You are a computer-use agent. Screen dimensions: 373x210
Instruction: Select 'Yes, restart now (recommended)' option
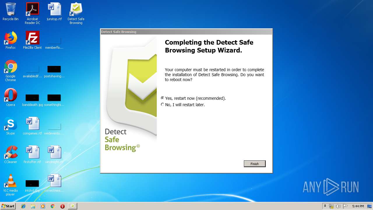coord(193,98)
